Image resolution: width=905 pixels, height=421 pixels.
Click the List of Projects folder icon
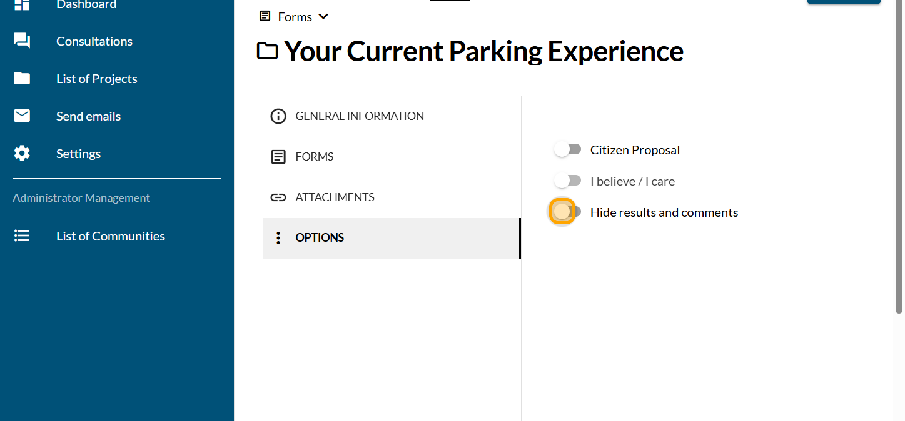[x=22, y=79]
